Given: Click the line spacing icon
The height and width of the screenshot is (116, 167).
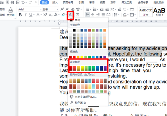Looking at the screenshot, I should tap(115, 15).
